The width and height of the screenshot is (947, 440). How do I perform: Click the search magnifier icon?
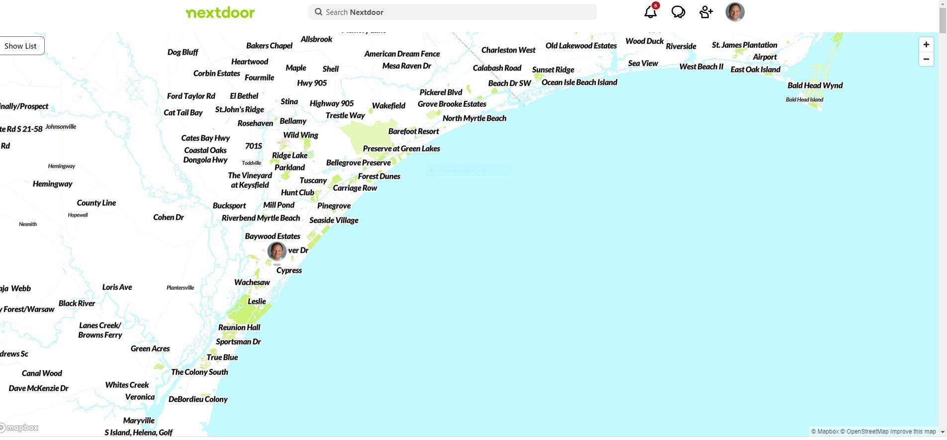tap(318, 12)
